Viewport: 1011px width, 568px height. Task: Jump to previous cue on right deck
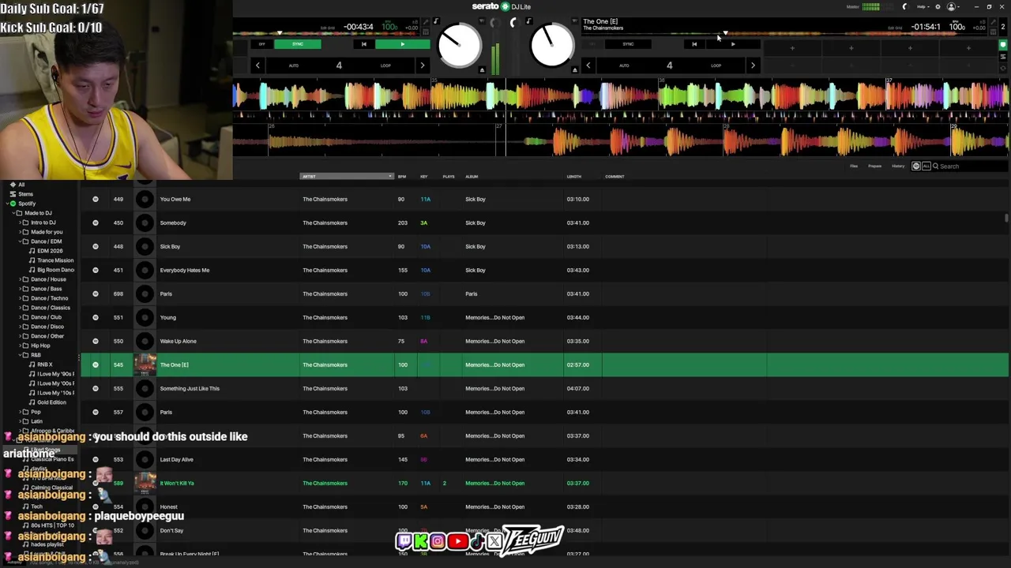(x=694, y=44)
